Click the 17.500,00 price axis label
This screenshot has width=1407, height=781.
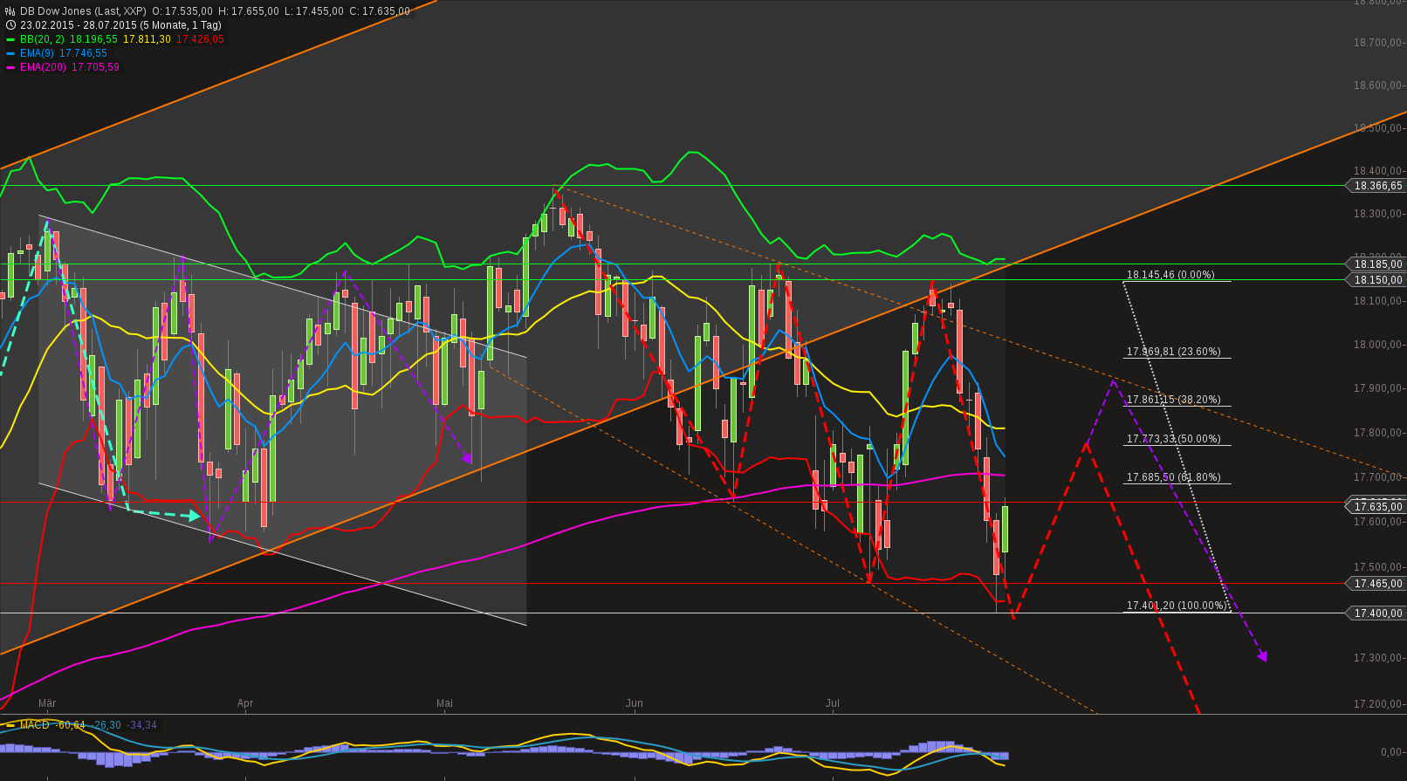click(x=1377, y=567)
